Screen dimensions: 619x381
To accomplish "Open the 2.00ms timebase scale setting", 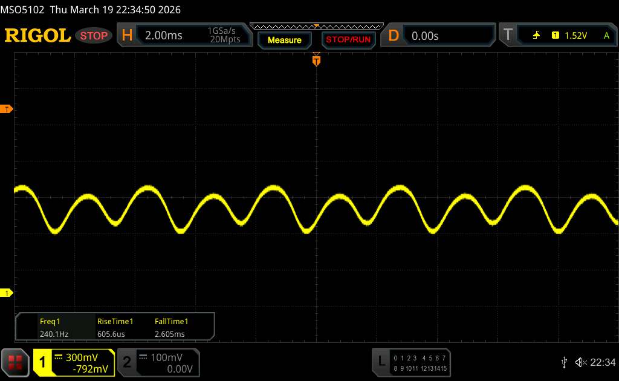I will [164, 36].
